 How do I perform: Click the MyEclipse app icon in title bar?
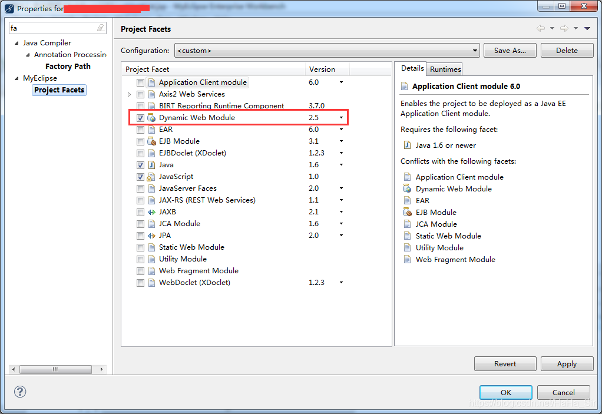click(x=9, y=8)
